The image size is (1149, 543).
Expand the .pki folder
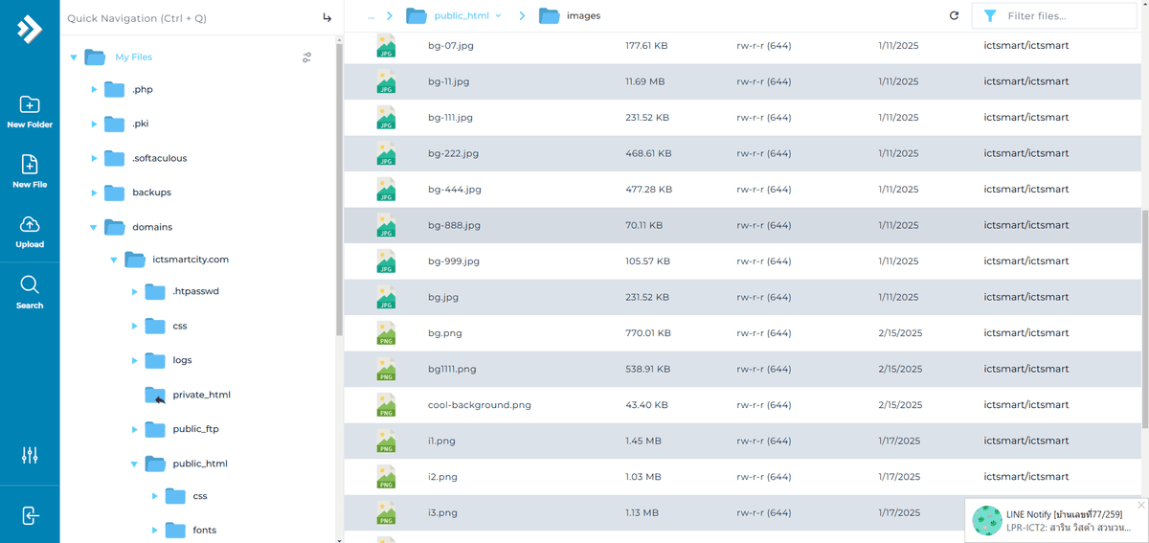coord(94,124)
